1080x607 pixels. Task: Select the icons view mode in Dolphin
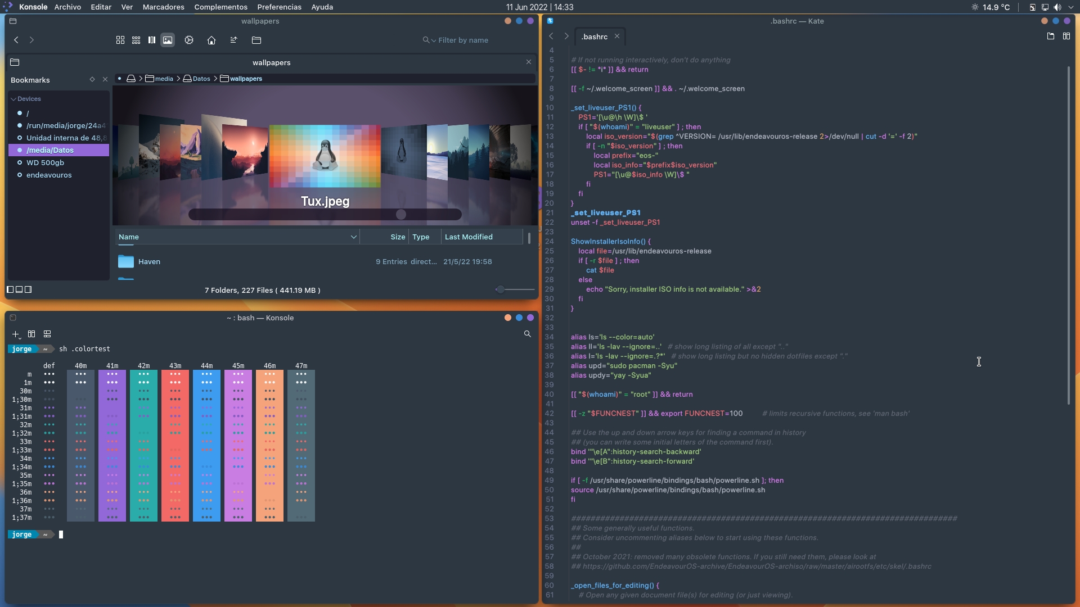(x=120, y=40)
